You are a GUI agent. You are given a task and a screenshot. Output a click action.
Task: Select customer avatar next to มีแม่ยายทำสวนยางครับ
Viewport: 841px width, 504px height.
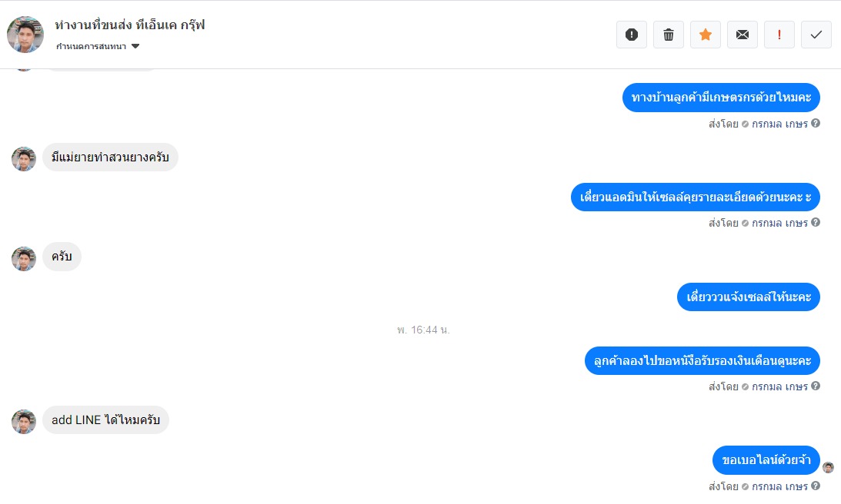pyautogui.click(x=24, y=159)
